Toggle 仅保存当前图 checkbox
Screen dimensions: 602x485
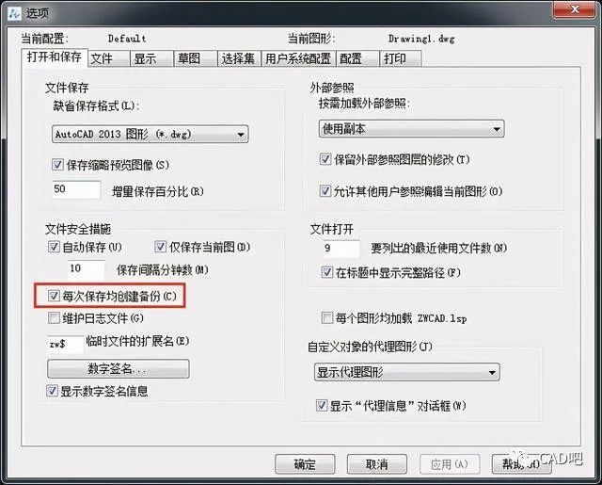click(x=160, y=247)
